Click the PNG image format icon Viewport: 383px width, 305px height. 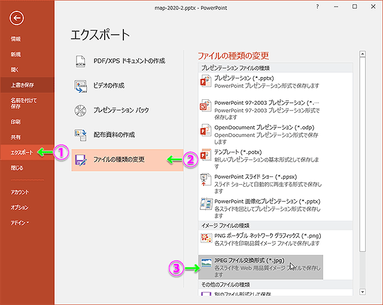[x=206, y=238]
